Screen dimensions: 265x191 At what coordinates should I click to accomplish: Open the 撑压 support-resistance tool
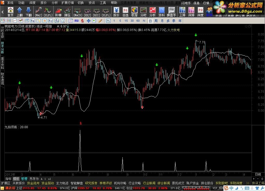coord(68,12)
